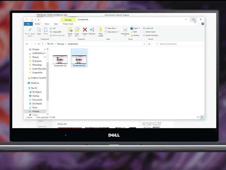Show file History
Viewport: 226px width, 170px height.
tap(135, 35)
